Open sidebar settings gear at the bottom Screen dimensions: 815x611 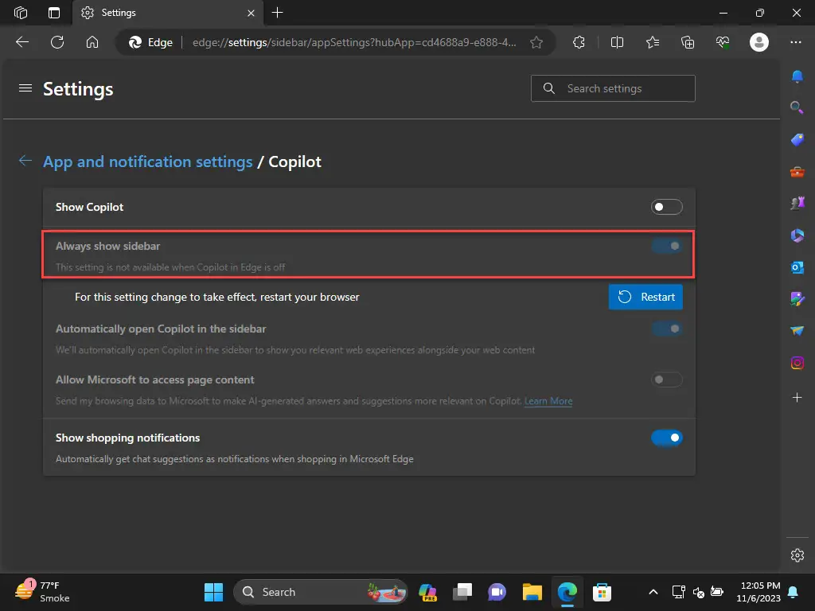click(x=797, y=555)
